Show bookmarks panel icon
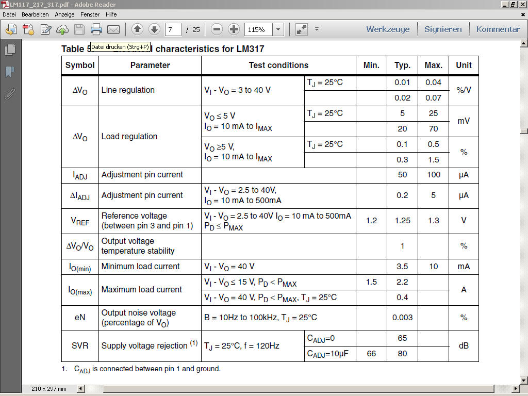The width and height of the screenshot is (528, 396). 10,72
